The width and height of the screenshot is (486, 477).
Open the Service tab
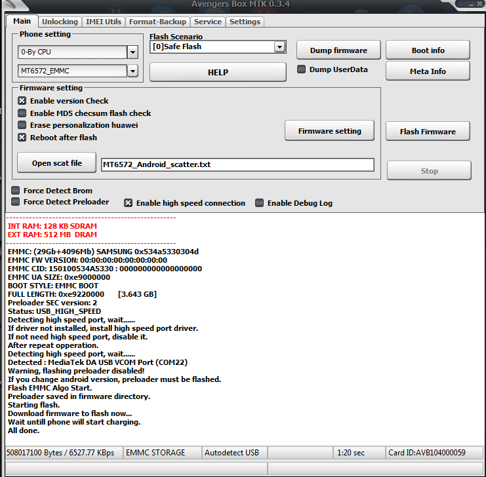point(208,22)
